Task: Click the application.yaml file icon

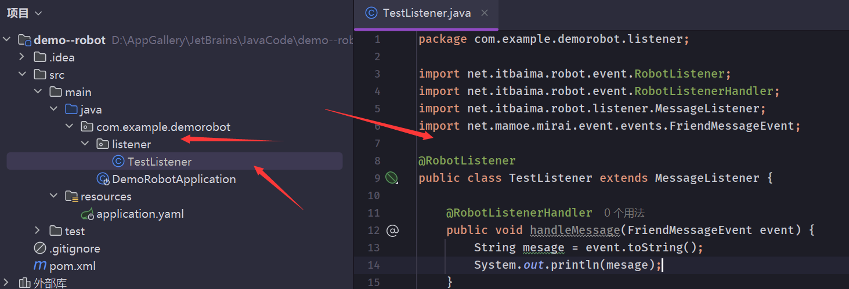Action: pos(88,214)
